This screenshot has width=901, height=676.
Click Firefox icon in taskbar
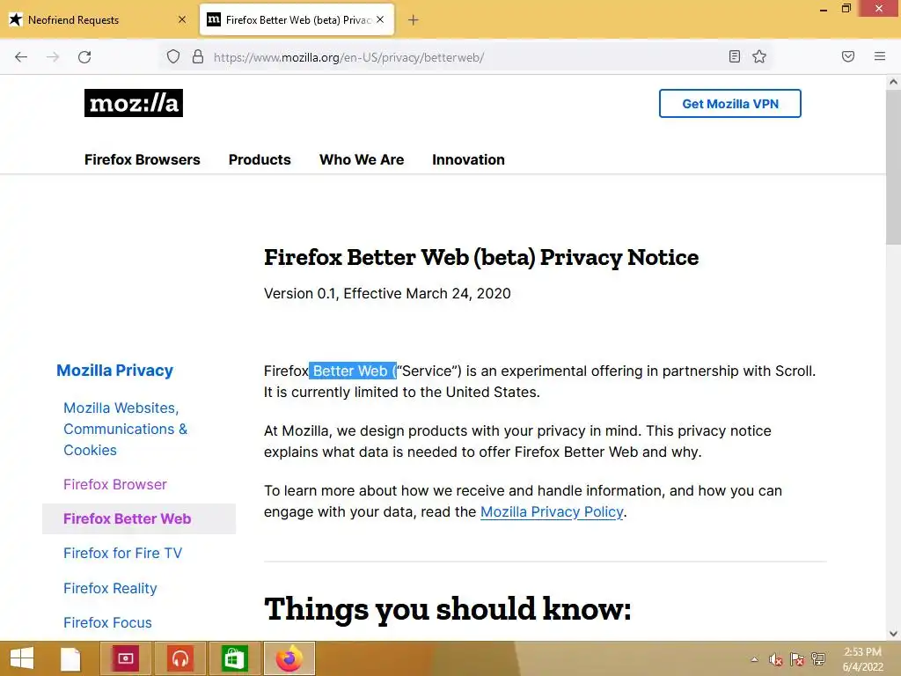click(289, 658)
